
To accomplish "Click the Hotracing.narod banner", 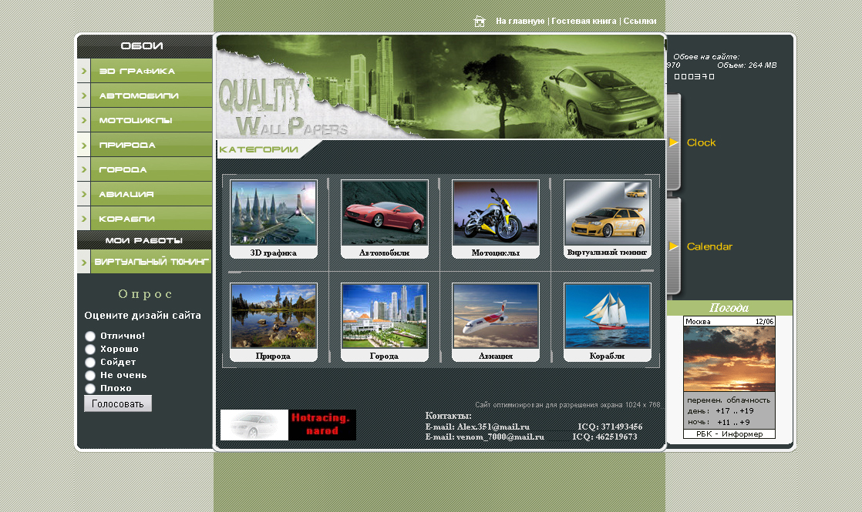I will coord(288,425).
